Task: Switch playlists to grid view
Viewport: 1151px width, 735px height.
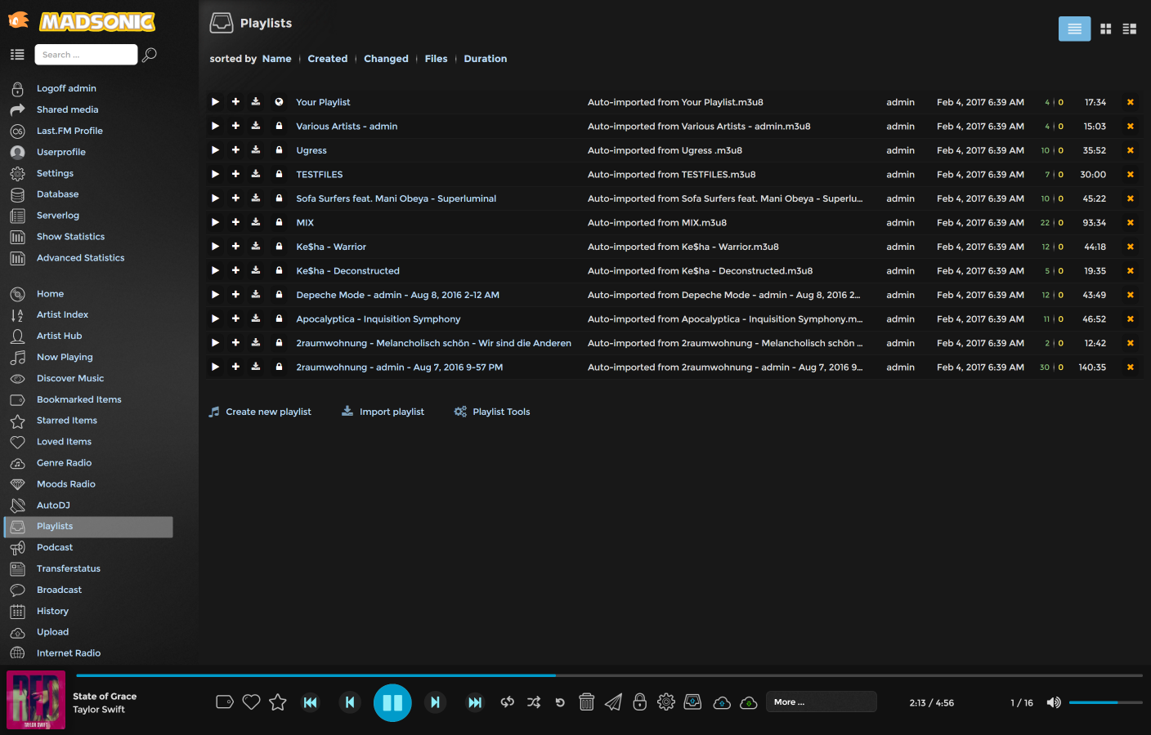Action: tap(1105, 29)
